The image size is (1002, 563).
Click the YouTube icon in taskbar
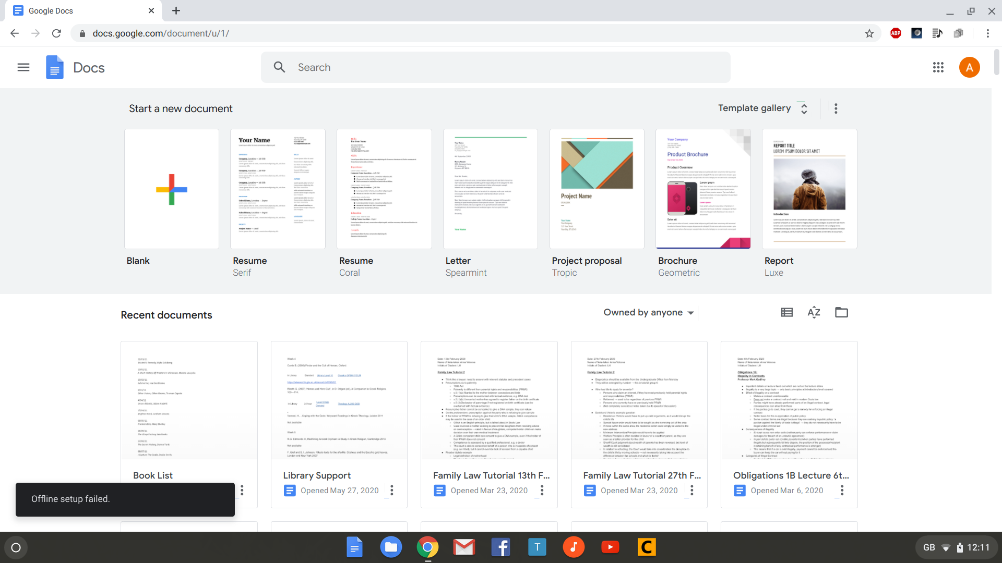(609, 547)
